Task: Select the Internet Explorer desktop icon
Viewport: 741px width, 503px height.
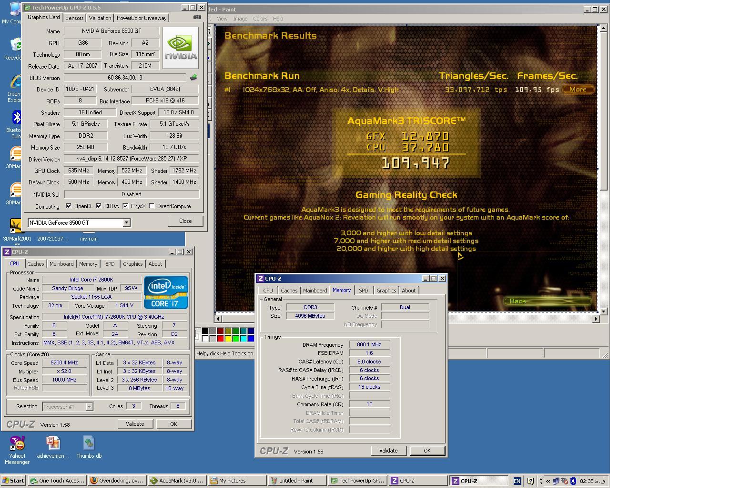Action: pyautogui.click(x=14, y=89)
